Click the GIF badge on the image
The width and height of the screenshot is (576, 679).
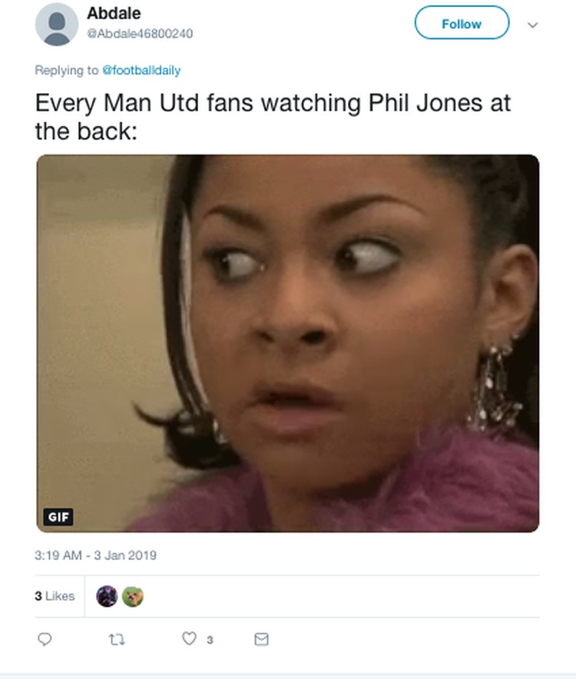58,517
